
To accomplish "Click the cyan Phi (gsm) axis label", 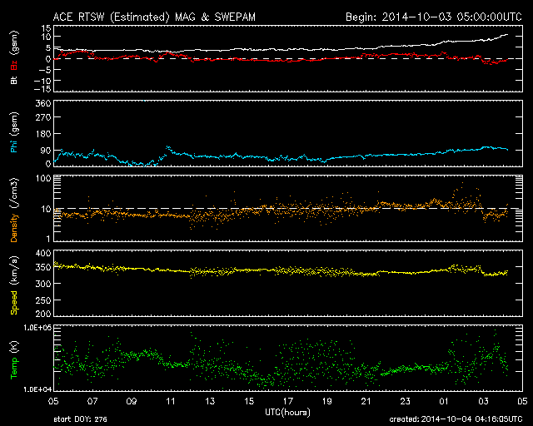I will pyautogui.click(x=14, y=133).
